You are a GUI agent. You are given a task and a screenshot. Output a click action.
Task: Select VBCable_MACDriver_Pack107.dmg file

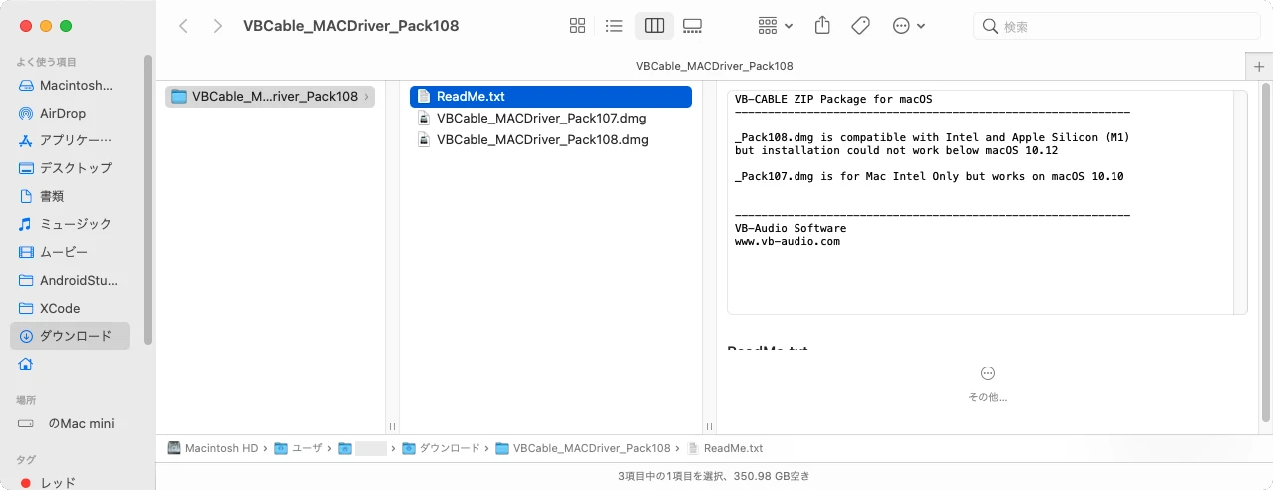(x=550, y=118)
